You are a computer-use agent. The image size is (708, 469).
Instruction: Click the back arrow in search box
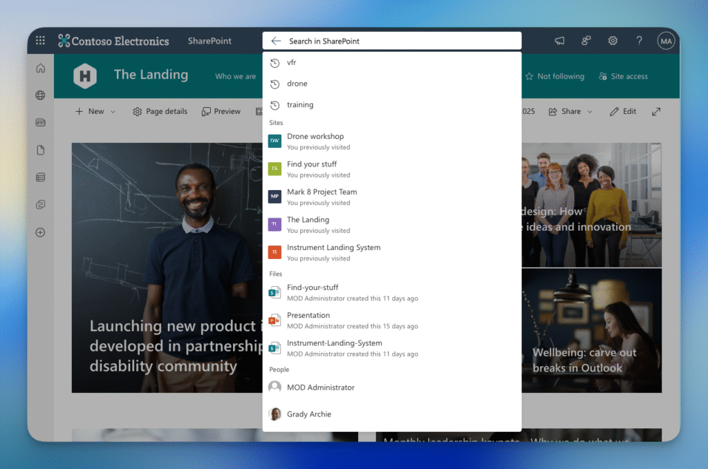coord(276,41)
